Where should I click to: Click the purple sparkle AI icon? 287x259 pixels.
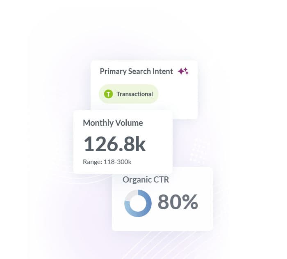point(183,71)
